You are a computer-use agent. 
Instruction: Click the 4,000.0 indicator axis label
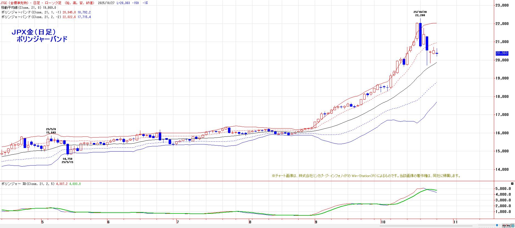(503, 195)
